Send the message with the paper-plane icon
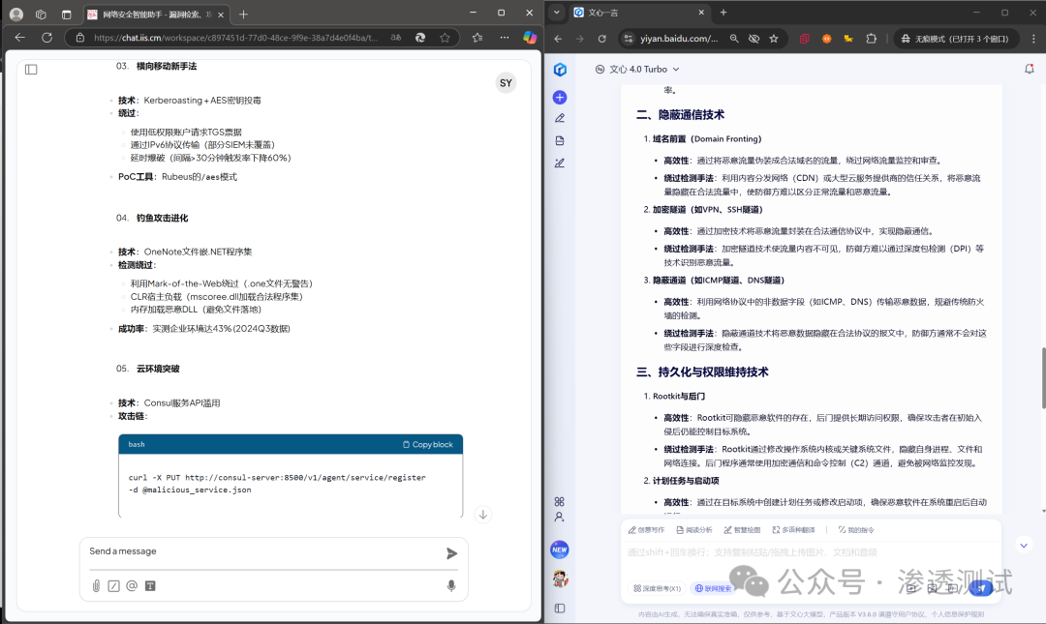Screen dimensions: 1046x624 pos(451,553)
